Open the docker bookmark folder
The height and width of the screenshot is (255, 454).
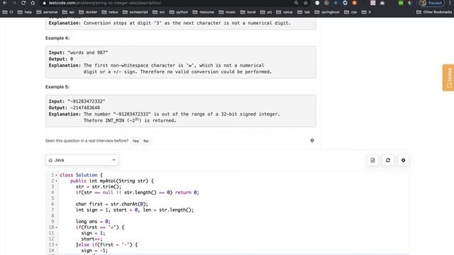pyautogui.click(x=88, y=12)
